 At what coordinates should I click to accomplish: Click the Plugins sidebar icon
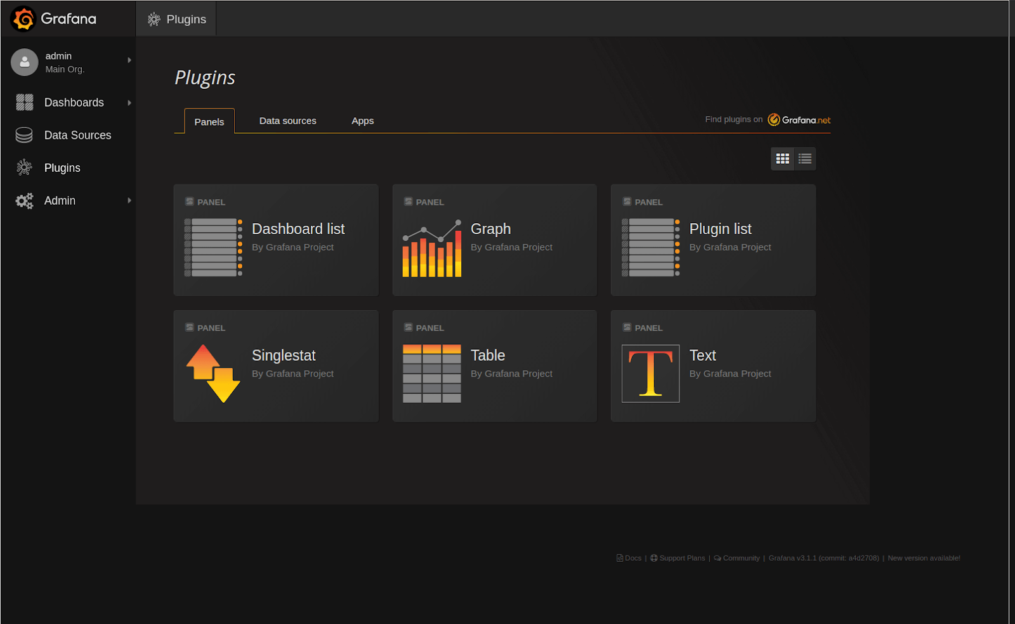click(x=23, y=167)
